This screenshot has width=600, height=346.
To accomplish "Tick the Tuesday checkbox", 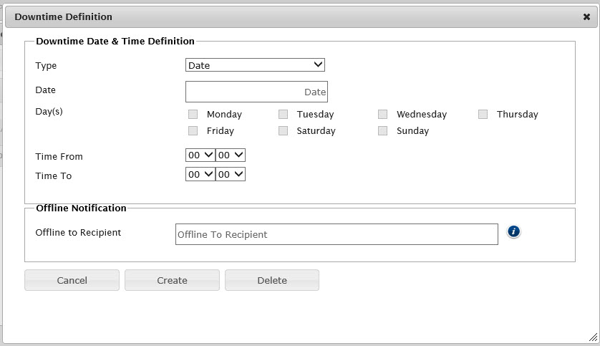I will click(x=284, y=115).
